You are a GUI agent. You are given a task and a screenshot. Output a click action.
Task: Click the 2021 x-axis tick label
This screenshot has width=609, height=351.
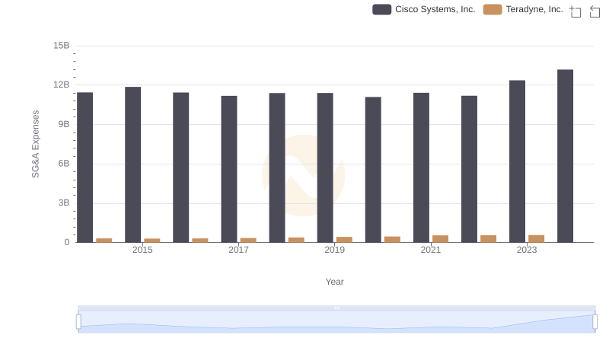click(x=431, y=250)
